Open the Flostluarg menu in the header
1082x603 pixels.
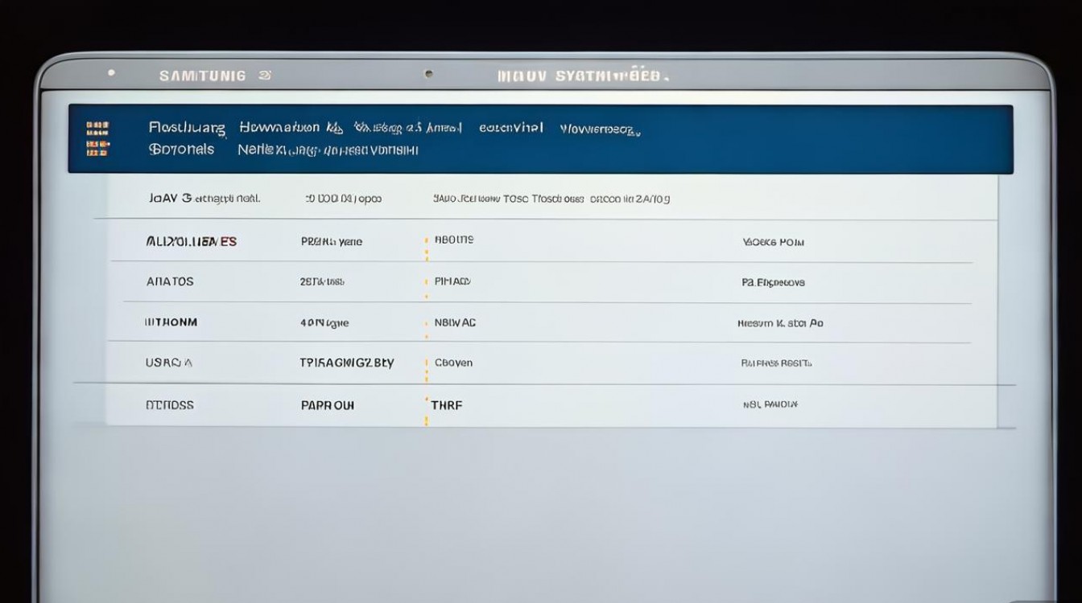pyautogui.click(x=187, y=128)
